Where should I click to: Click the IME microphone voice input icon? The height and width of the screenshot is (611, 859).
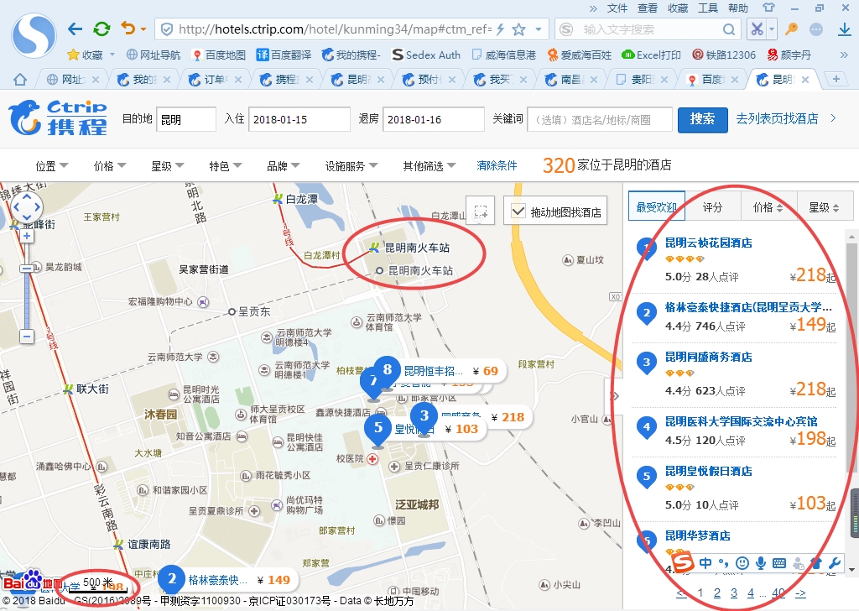[x=761, y=563]
